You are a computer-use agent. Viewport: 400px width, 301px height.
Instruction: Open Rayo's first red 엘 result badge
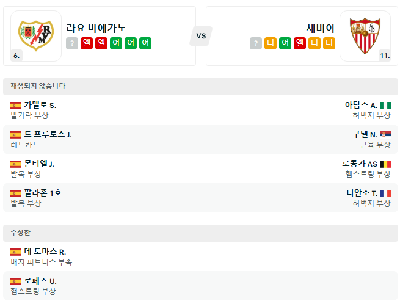click(x=87, y=43)
